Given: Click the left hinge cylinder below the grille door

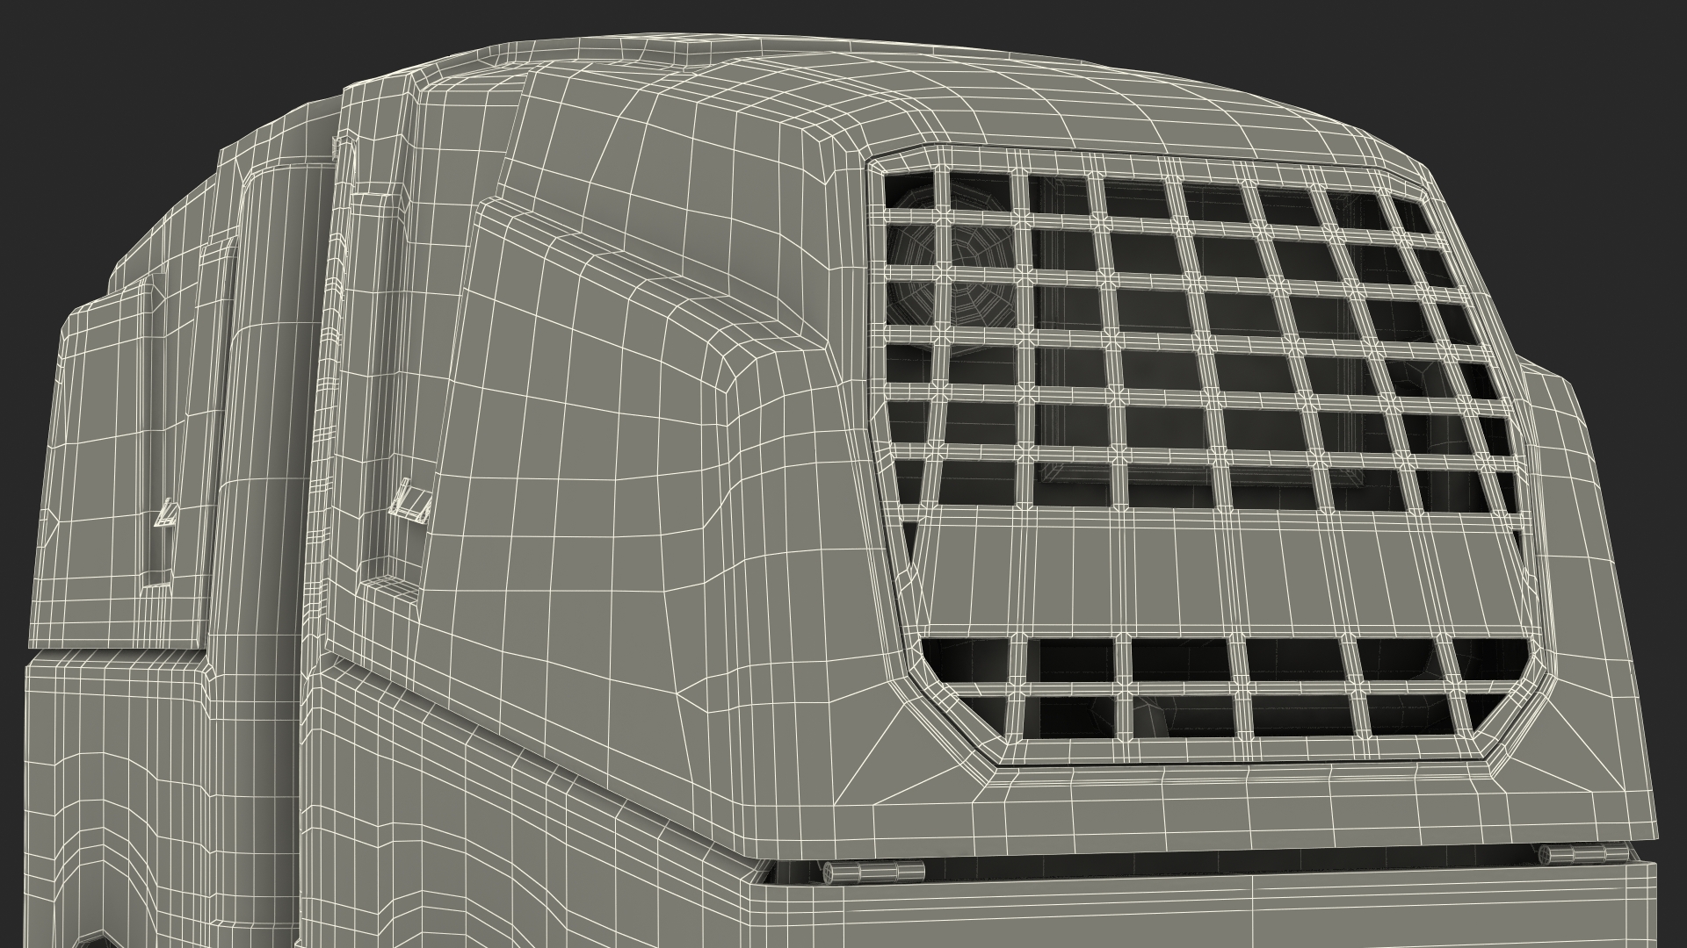Looking at the screenshot, I should [x=873, y=872].
